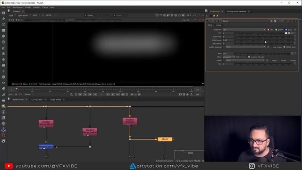Click the tint colour wheel icon
Image resolution: width=302 pixels, height=170 pixels.
click(x=289, y=33)
